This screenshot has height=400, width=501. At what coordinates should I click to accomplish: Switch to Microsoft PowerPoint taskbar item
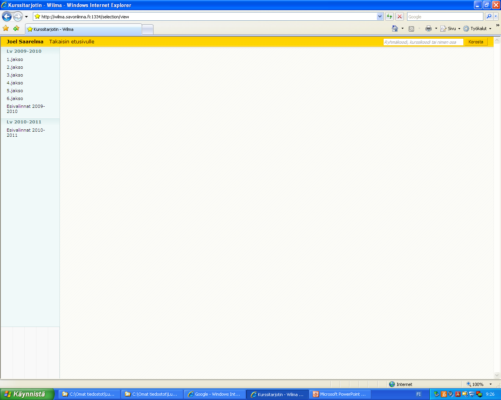(x=340, y=394)
